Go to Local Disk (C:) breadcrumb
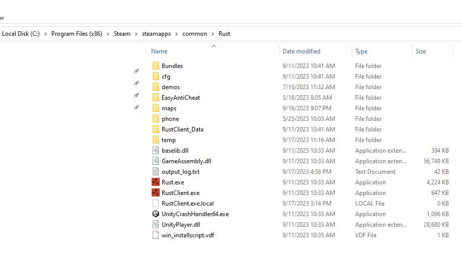The height and width of the screenshot is (265, 462). click(21, 34)
